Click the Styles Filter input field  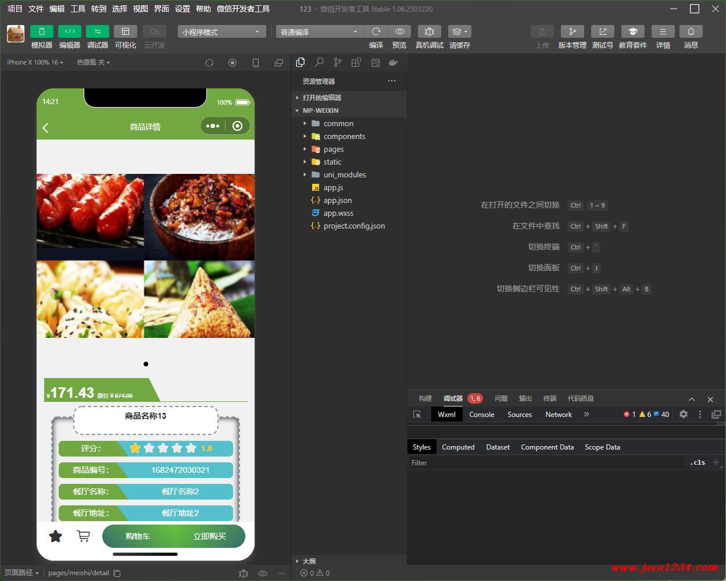click(546, 463)
